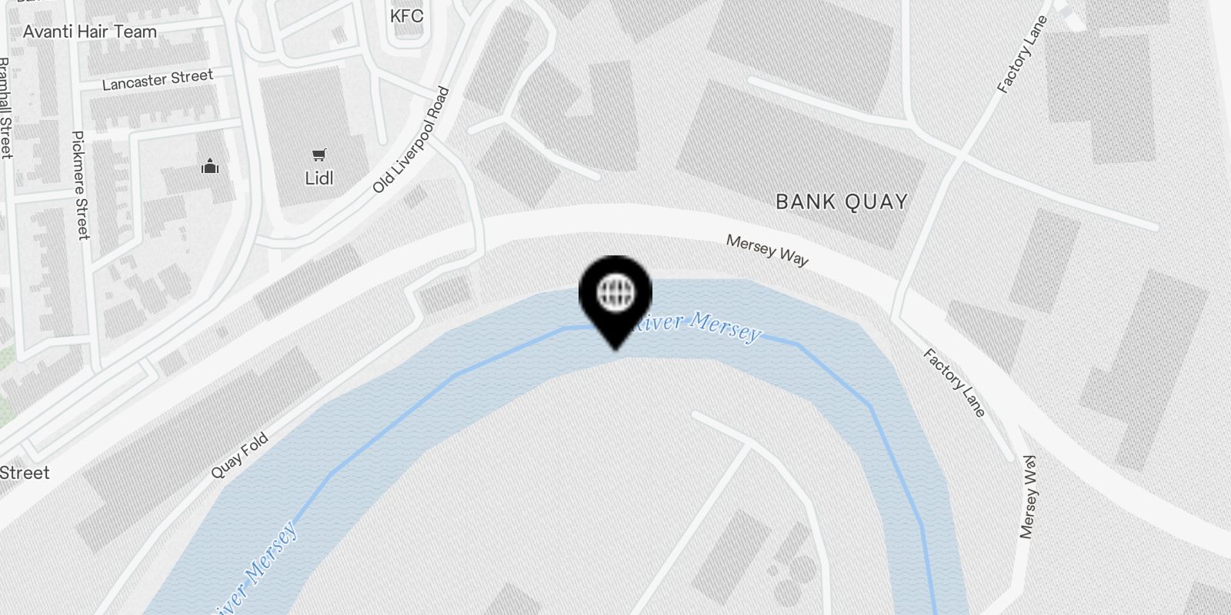
Task: Click the BANK QUAY district label
Action: 842,201
